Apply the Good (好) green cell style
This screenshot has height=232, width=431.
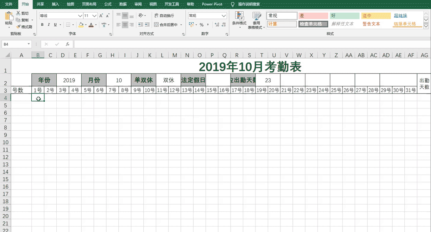point(344,16)
